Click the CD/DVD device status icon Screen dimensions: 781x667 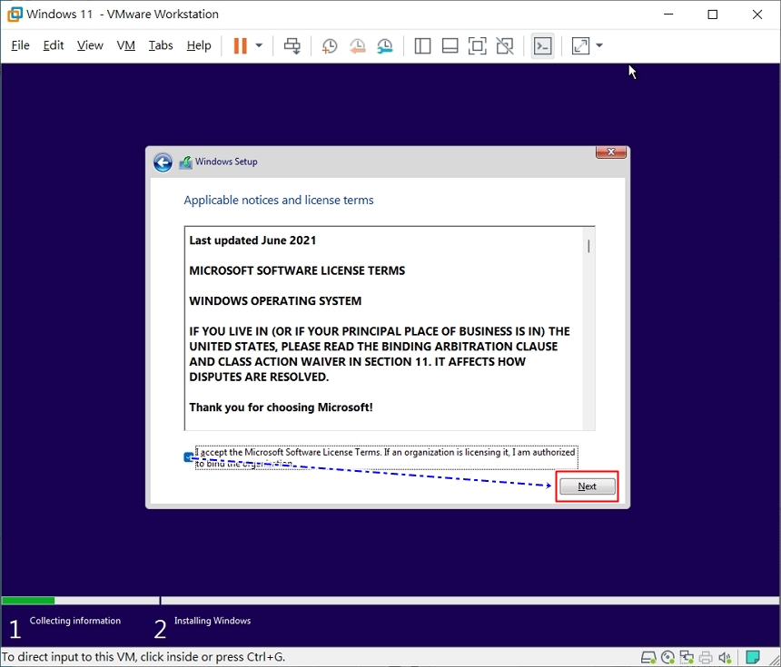point(667,656)
